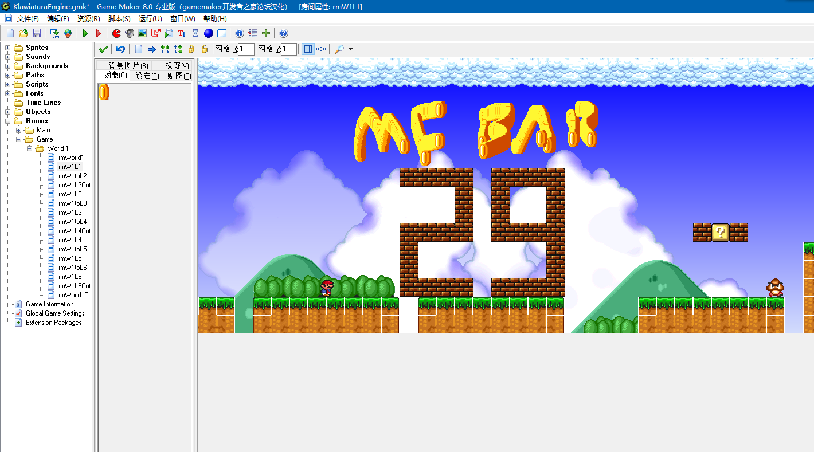Open the 脚本(S) menu
Screen dimensions: 814x452
pyautogui.click(x=119, y=19)
